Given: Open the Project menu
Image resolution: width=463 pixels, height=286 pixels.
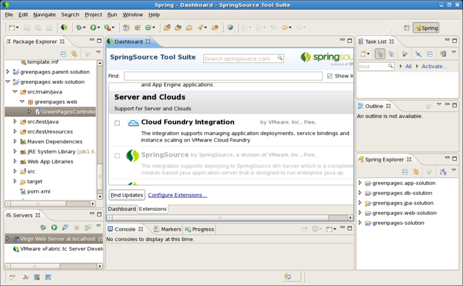Looking at the screenshot, I should tap(93, 14).
